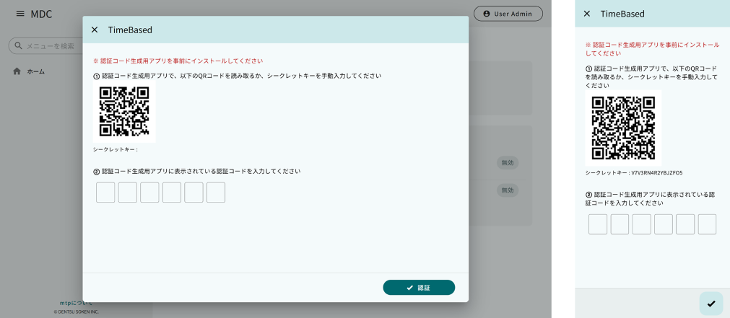Click the mtpについて link in sidebar footer
This screenshot has width=730, height=318.
(x=76, y=303)
